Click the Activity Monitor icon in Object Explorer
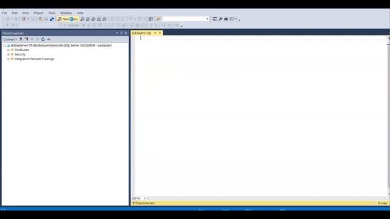390x219 pixels. coord(49,39)
